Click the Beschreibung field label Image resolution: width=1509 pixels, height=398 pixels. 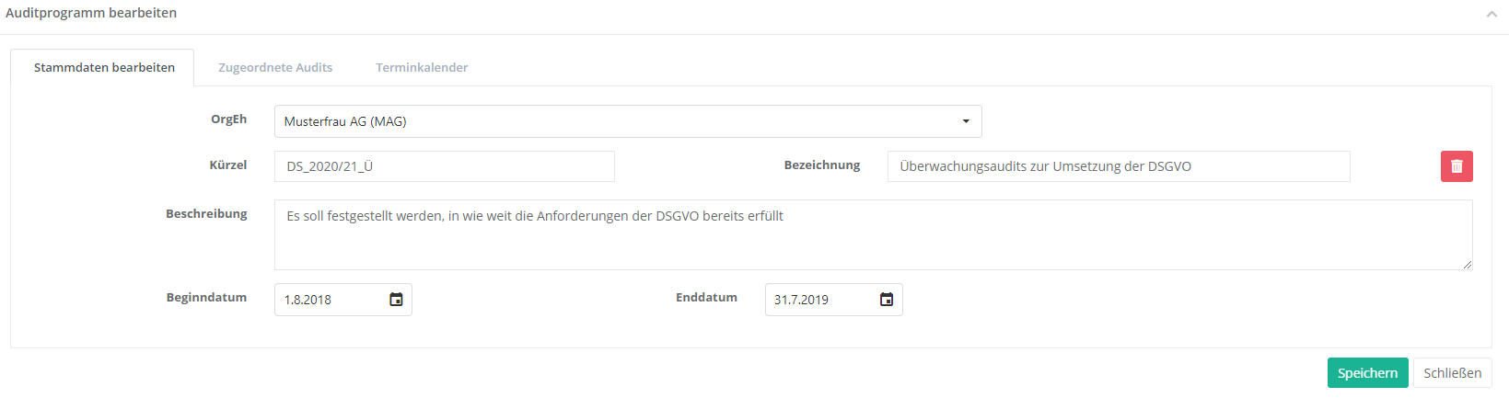coord(206,214)
